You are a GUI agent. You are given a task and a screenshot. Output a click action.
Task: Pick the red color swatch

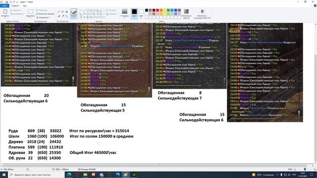[x=158, y=10]
